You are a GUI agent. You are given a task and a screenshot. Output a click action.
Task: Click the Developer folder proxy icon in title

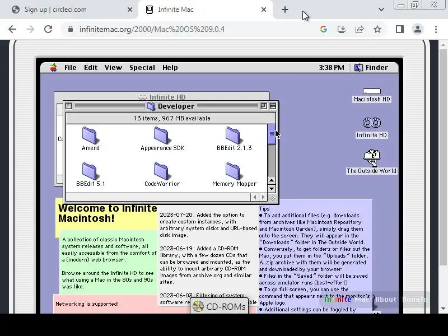click(x=151, y=106)
